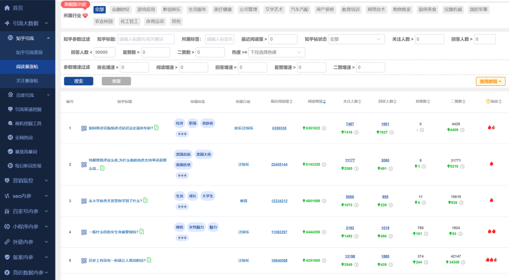This screenshot has width=509, height=280.
Task: Click green copy icon after row 5 title
Action: coord(149,260)
